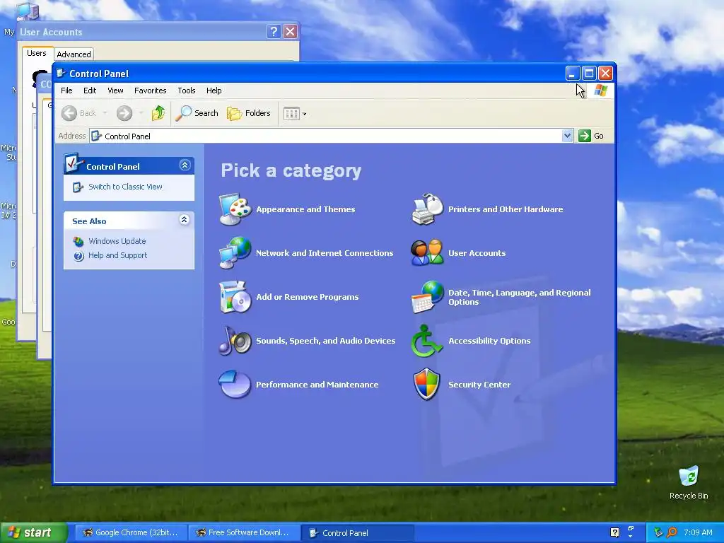Switch to Google Chrome taskbar button

coord(130,532)
